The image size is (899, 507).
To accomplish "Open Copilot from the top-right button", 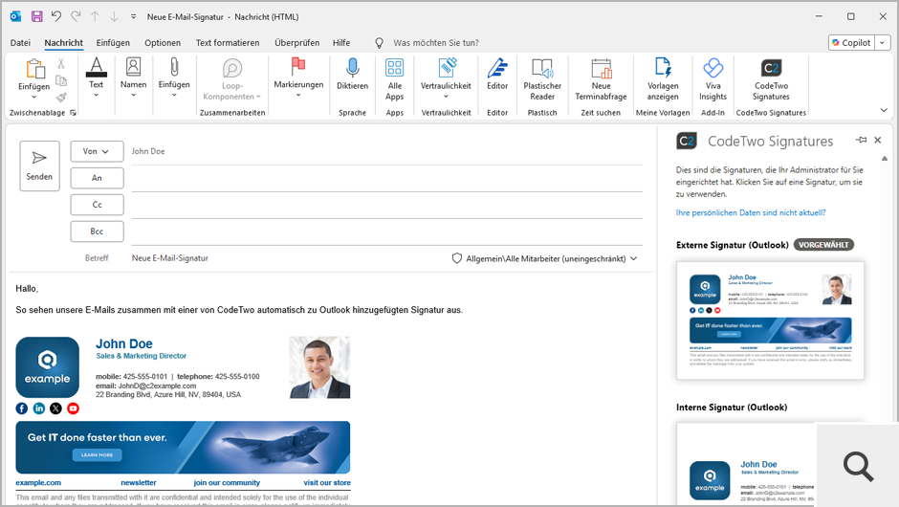I will coord(851,42).
